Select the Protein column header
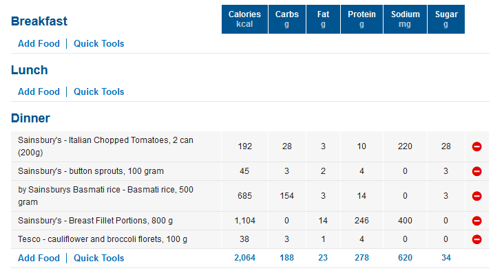 point(362,19)
